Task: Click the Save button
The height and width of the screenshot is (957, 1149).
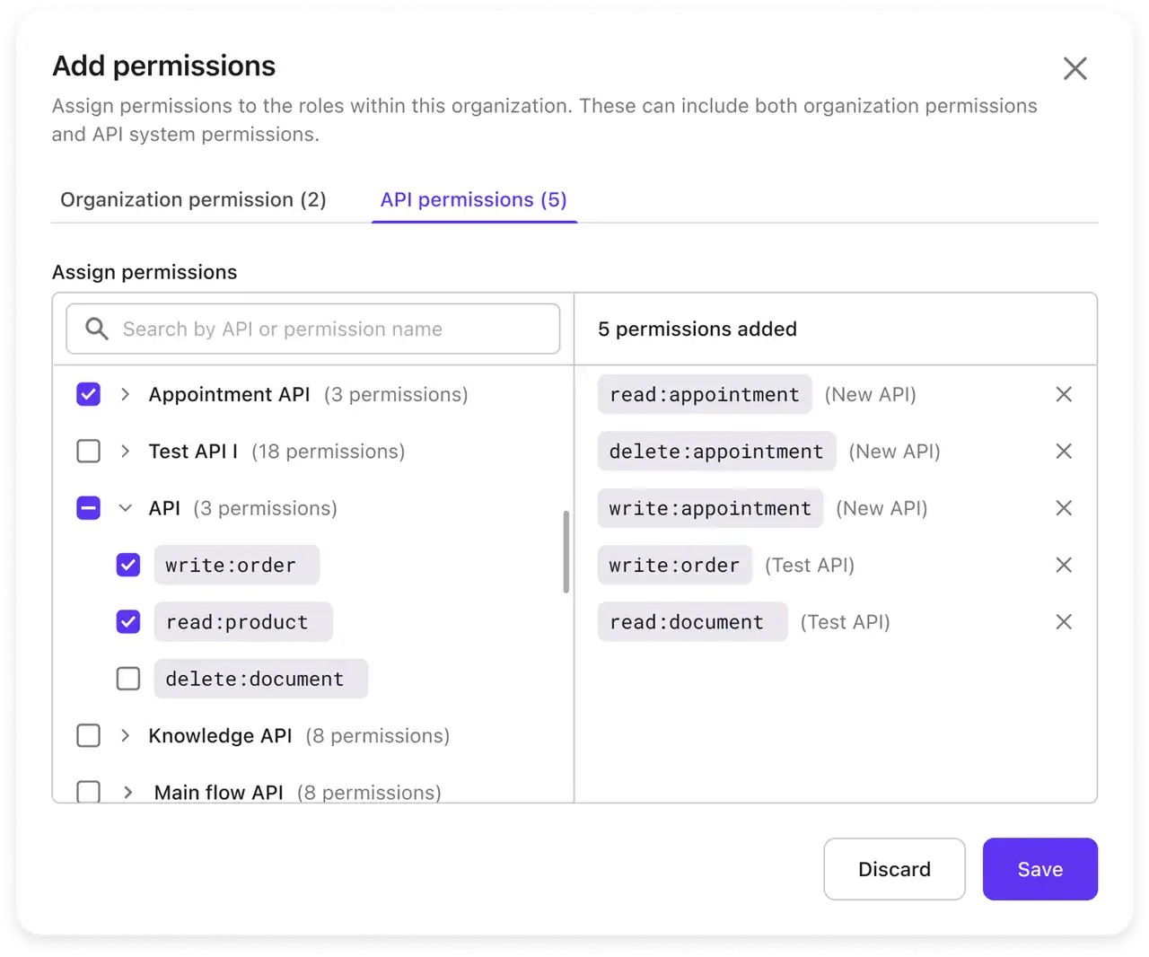Action: 1039,869
